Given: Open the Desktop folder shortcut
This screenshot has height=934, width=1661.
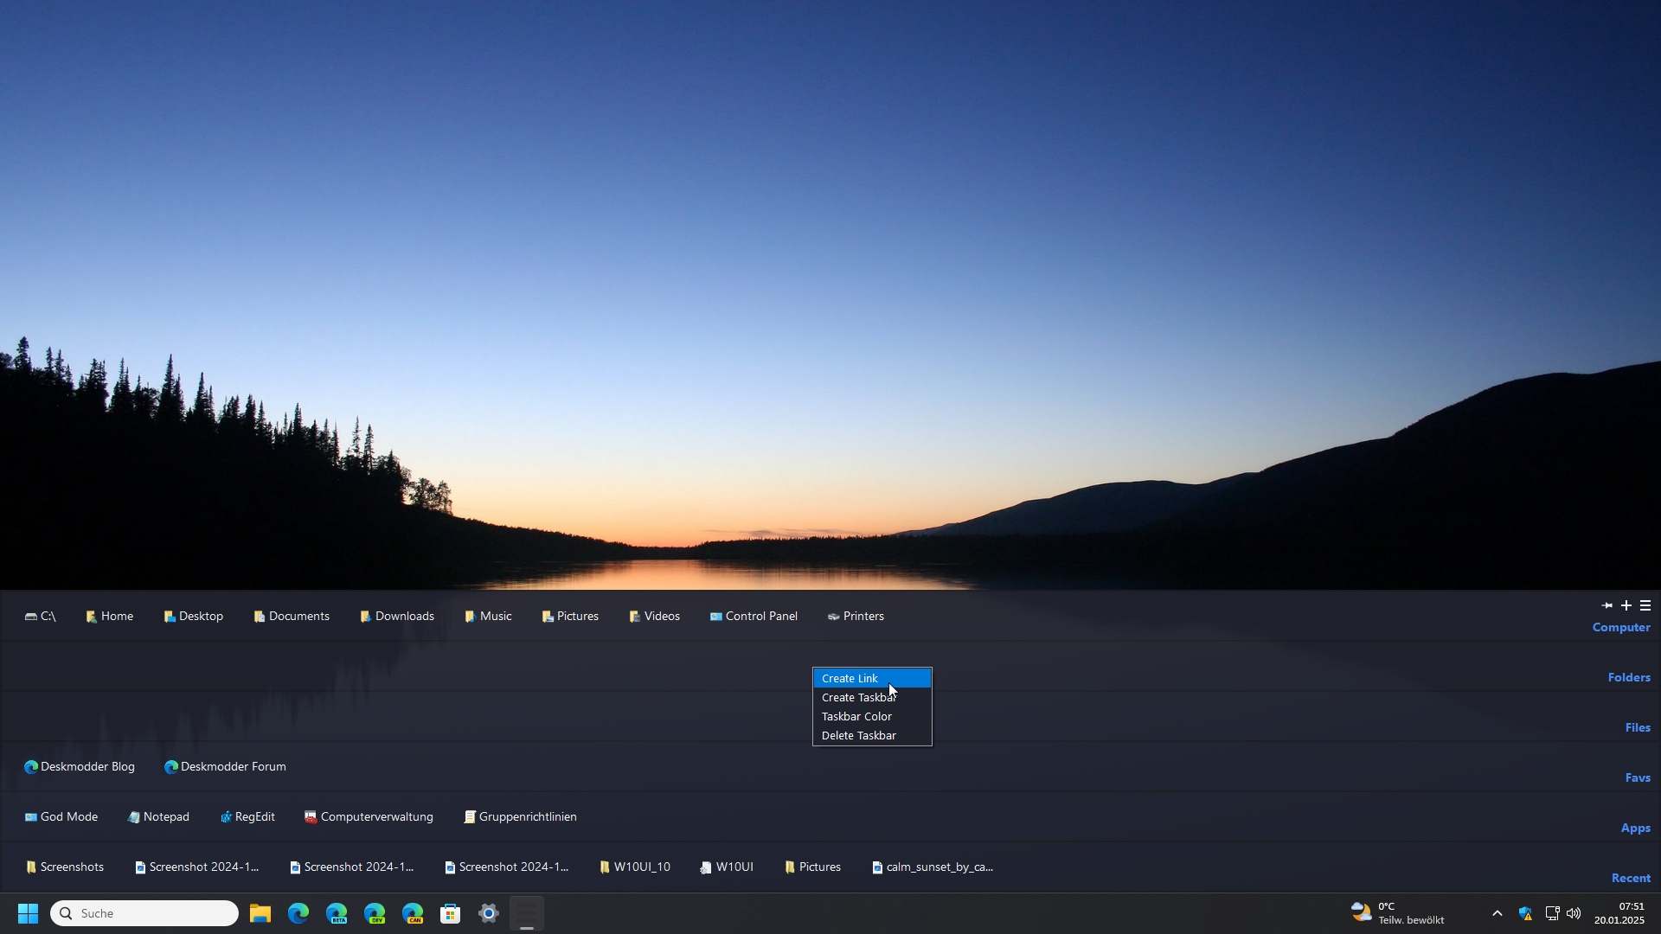Looking at the screenshot, I should pyautogui.click(x=194, y=617).
